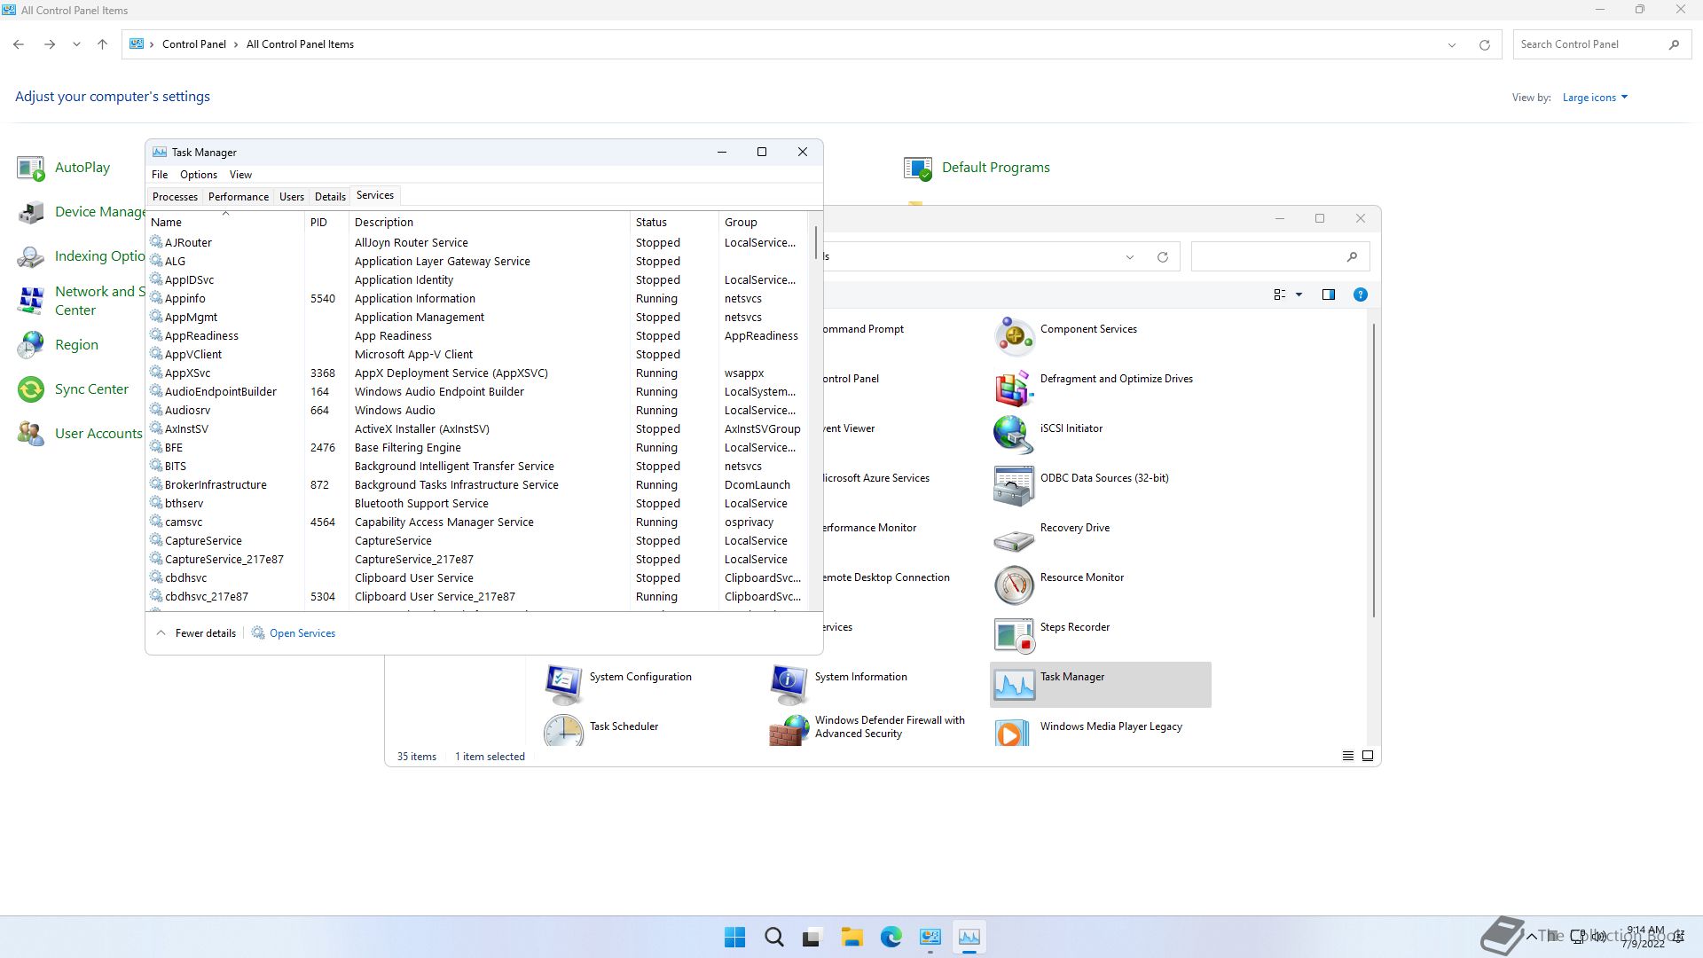Viewport: 1703px width, 958px height.
Task: Open the View by Large icons dropdown
Action: pyautogui.click(x=1595, y=98)
